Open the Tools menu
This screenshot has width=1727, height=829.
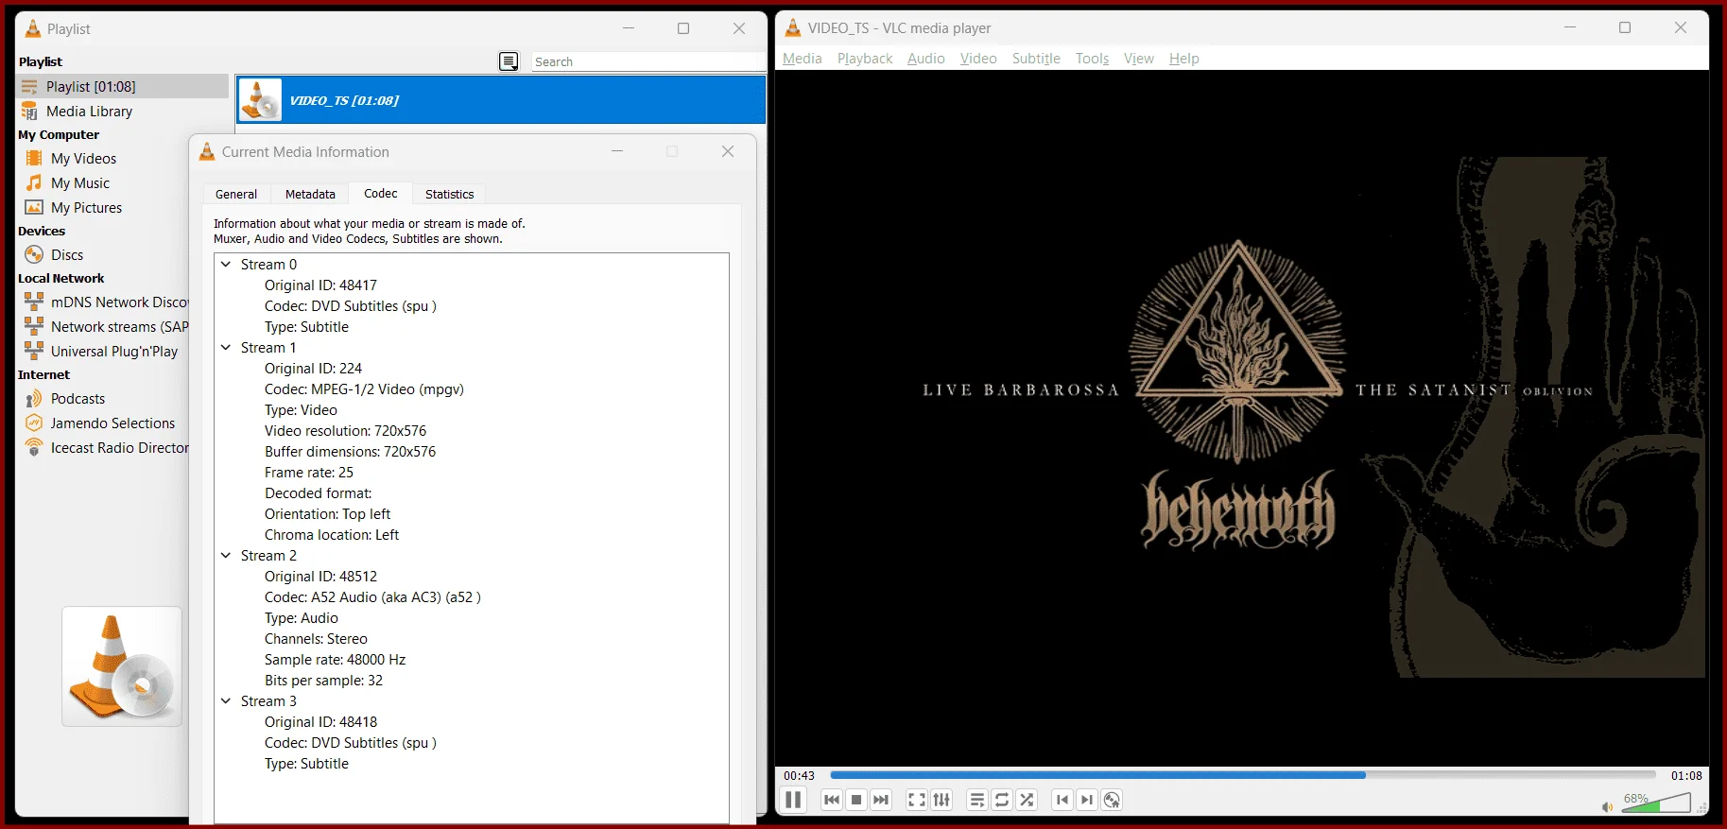point(1092,59)
